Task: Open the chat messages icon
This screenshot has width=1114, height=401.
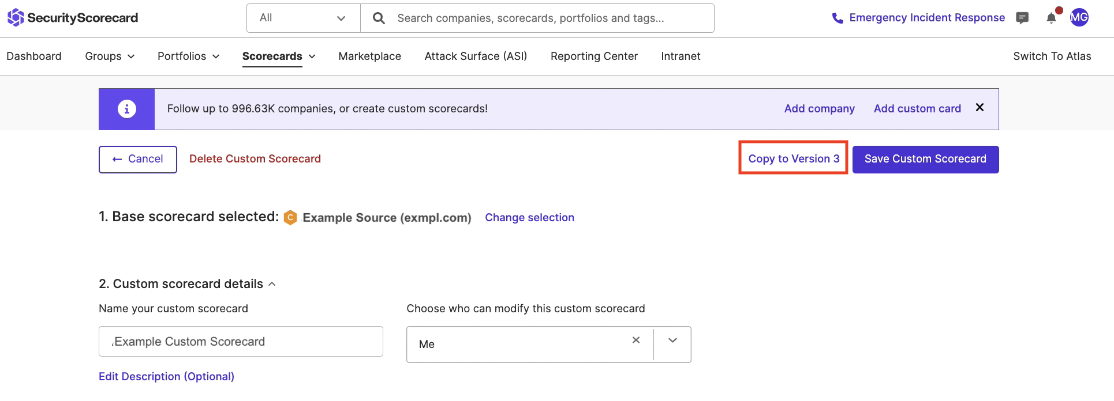Action: point(1022,18)
